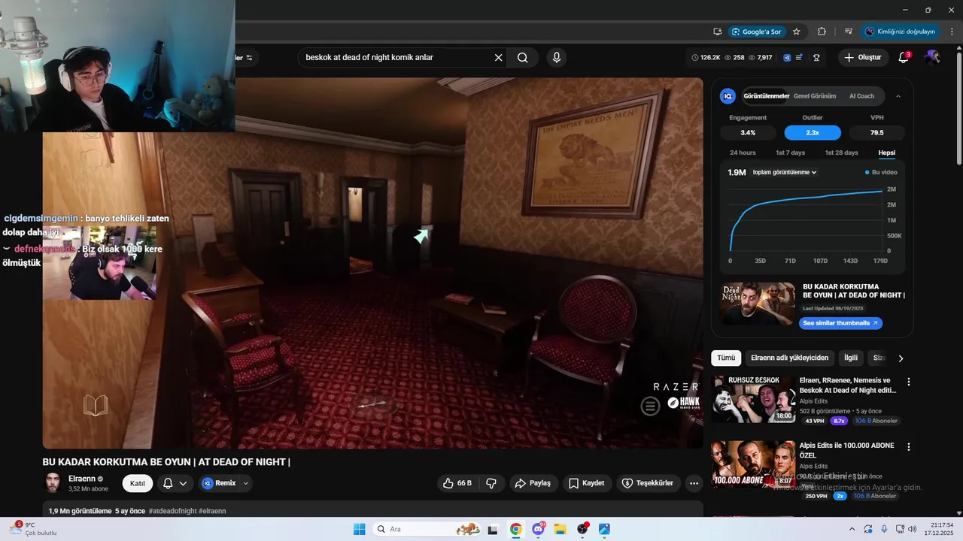Open Discord from the taskbar

pos(539,529)
